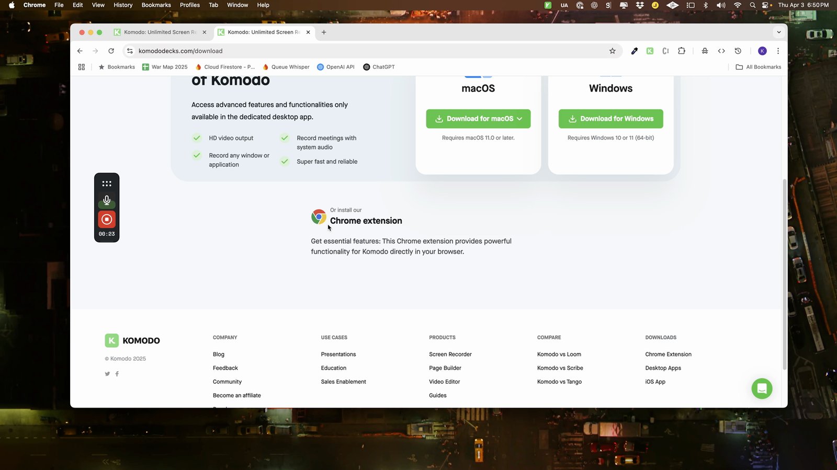Viewport: 837px width, 470px height.
Task: Open the tab search dropdown
Action: [779, 32]
